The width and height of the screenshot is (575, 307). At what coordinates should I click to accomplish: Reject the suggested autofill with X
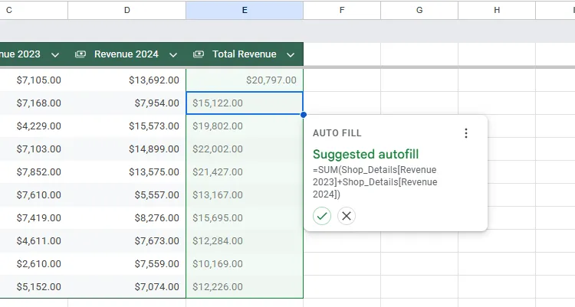coord(347,216)
